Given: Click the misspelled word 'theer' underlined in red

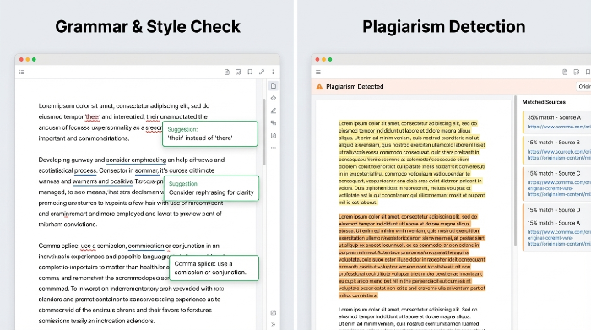Looking at the screenshot, I should click(92, 116).
